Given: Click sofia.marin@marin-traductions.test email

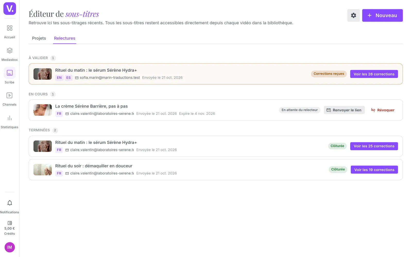Looking at the screenshot, I should click(x=110, y=78).
